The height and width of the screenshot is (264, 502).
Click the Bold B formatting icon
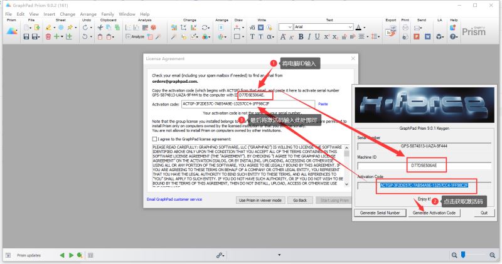click(x=301, y=37)
